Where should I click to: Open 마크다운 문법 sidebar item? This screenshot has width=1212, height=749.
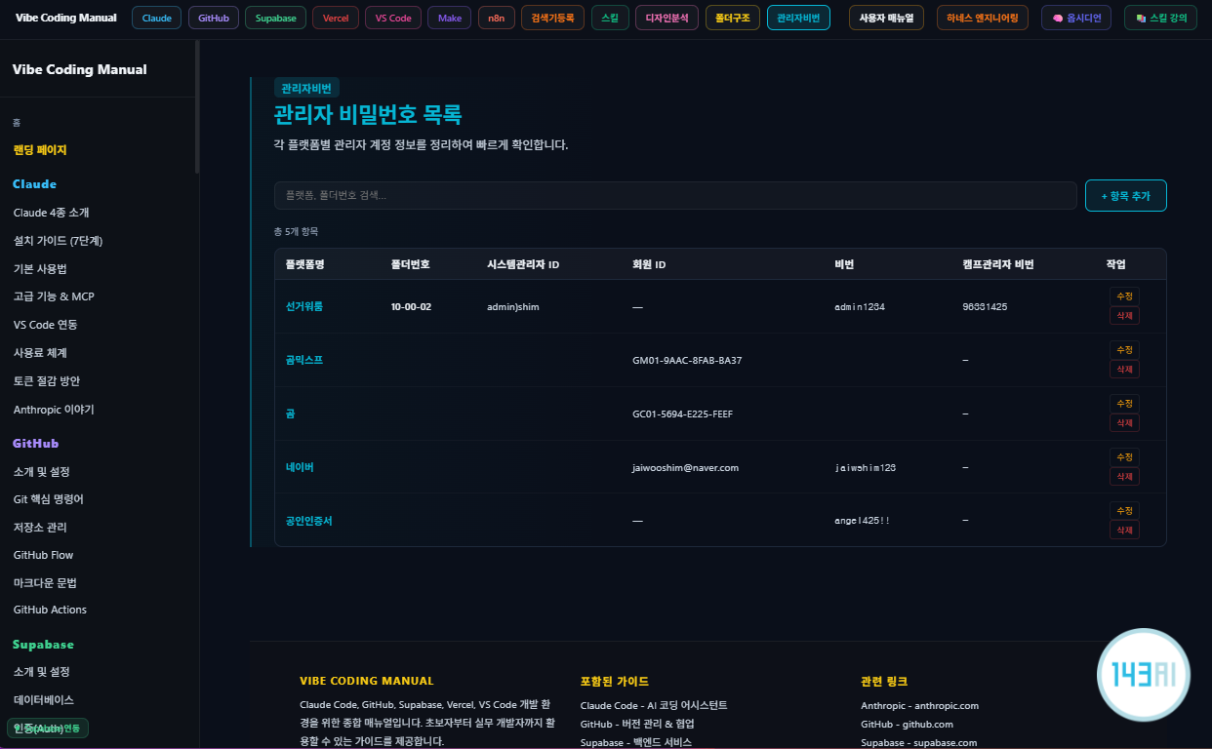tap(45, 583)
